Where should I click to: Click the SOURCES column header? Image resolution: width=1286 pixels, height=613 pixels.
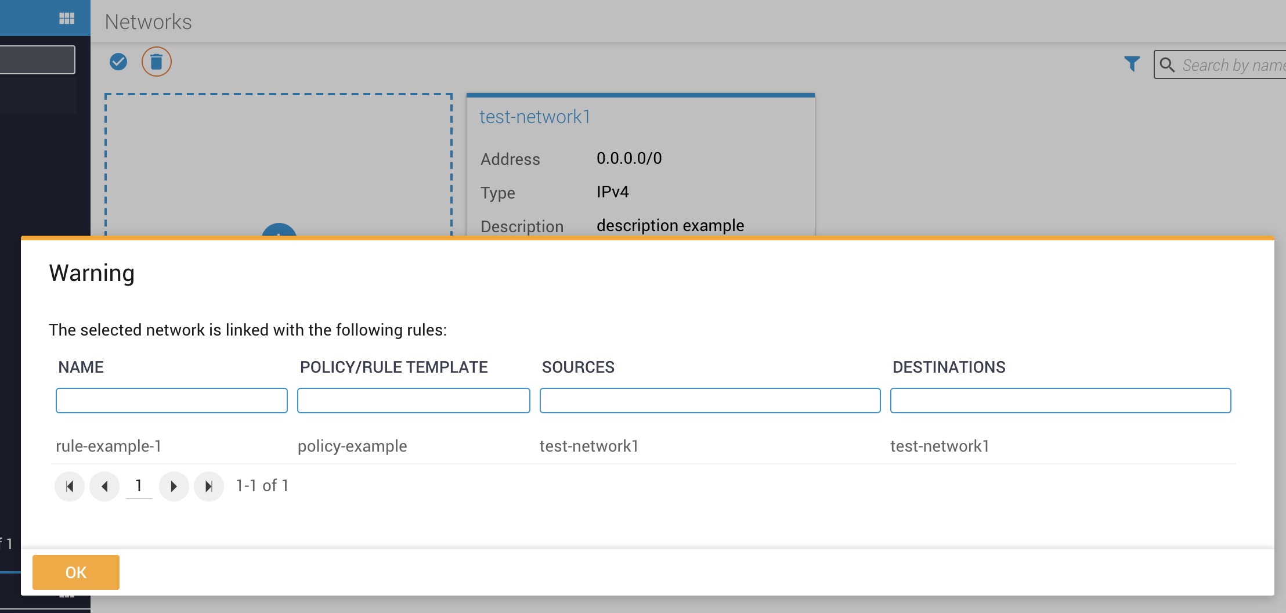coord(578,367)
